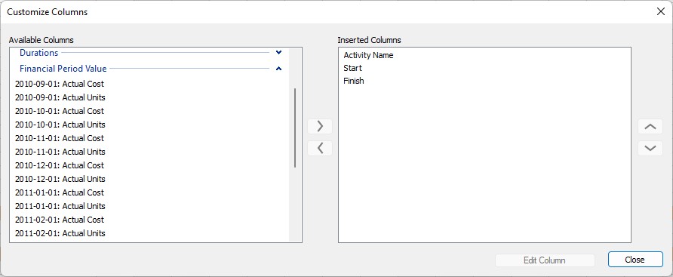
Task: Select Start in Inserted Columns
Action: tap(353, 68)
